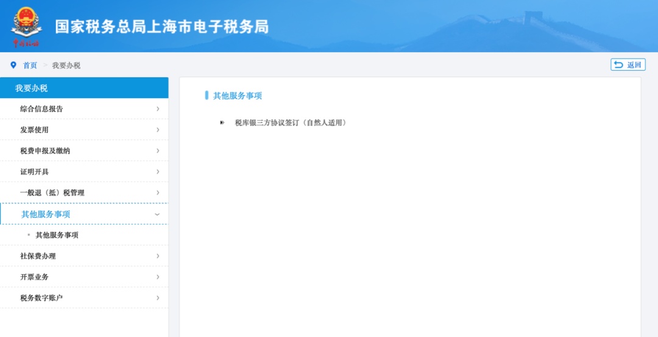
Task: Click the 我要办税 sidebar header
Action: 32,88
